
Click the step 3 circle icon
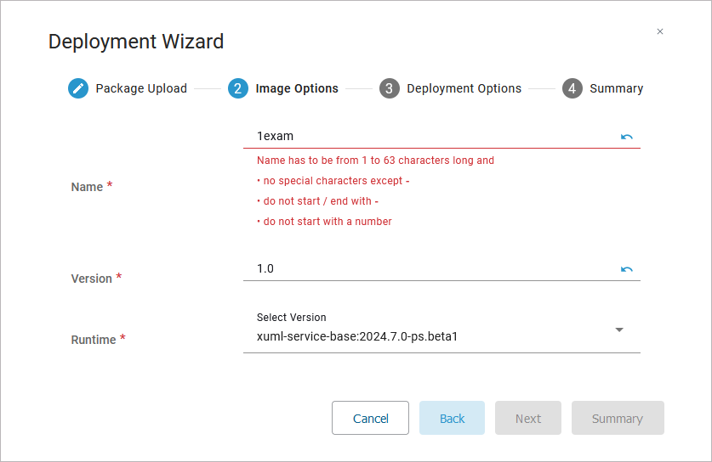click(x=390, y=88)
